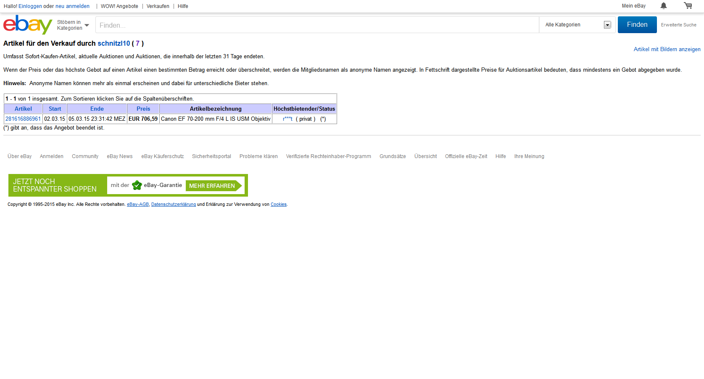Sort table by Preis column header
This screenshot has height=379, width=704.
click(x=143, y=109)
